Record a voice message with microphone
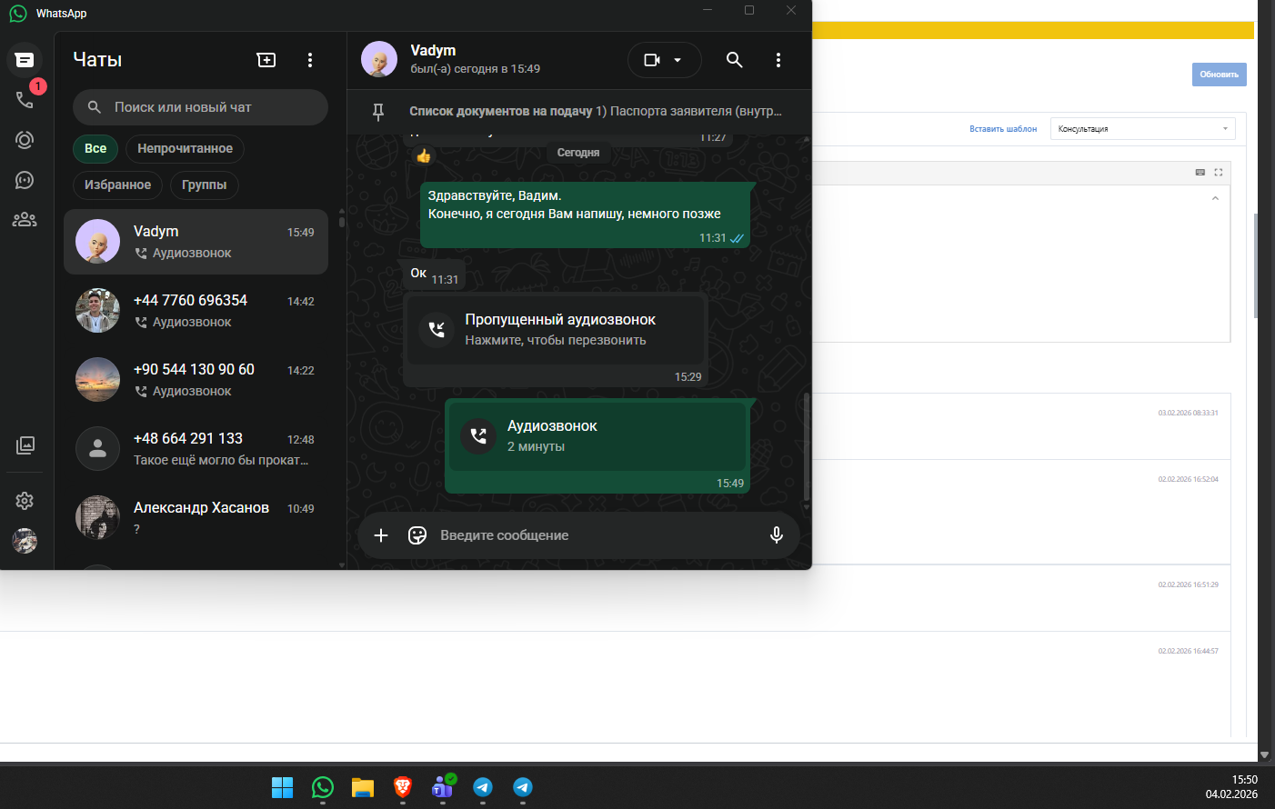1275x809 pixels. tap(777, 535)
